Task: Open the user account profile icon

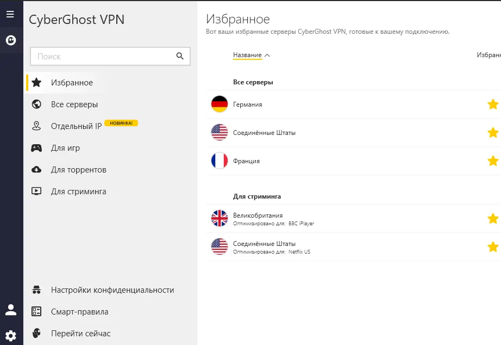Action: coord(10,310)
